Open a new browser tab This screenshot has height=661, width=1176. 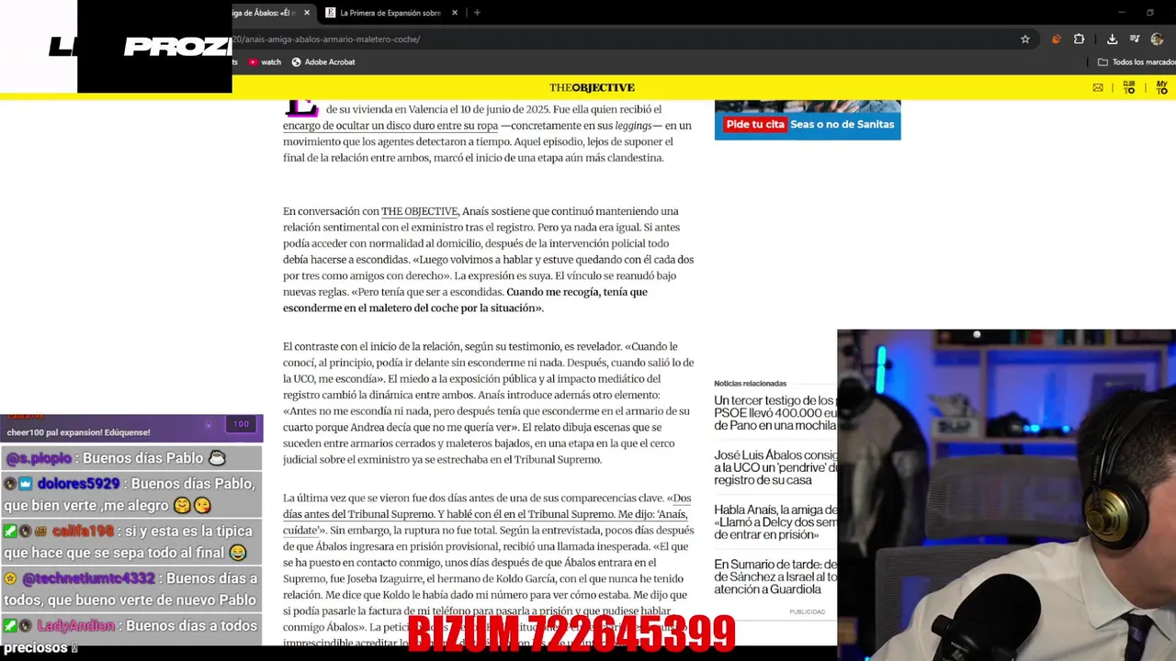tap(477, 13)
